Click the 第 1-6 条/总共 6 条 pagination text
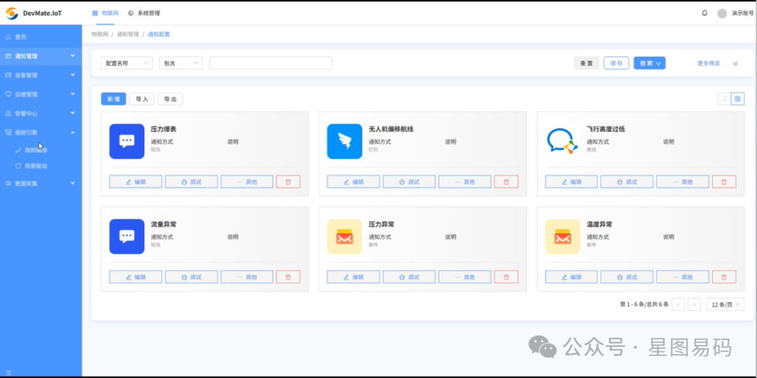Screen dimensions: 757x378 coord(644,304)
